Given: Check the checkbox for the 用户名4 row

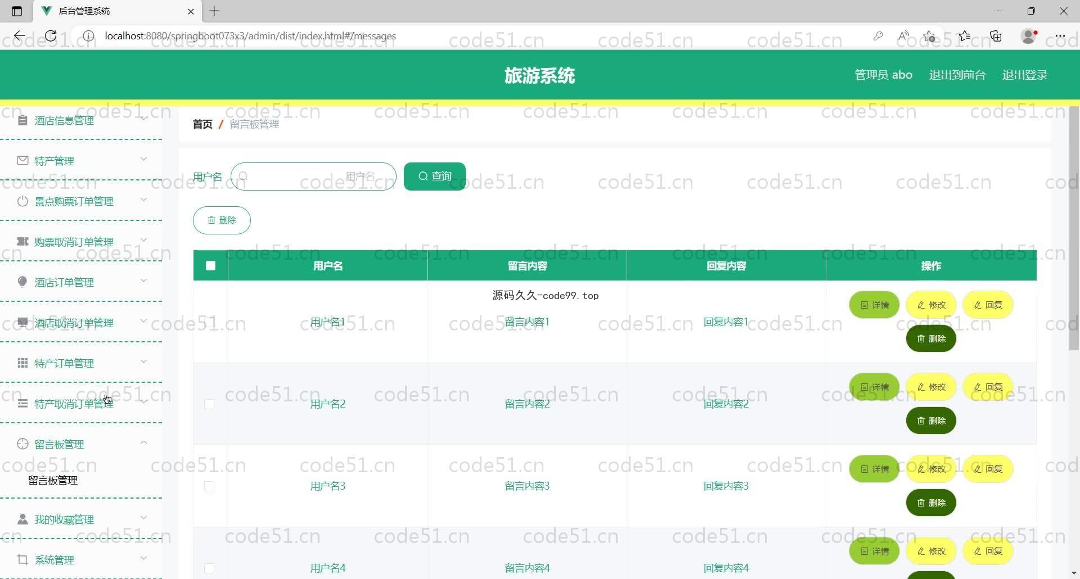Looking at the screenshot, I should click(x=209, y=568).
